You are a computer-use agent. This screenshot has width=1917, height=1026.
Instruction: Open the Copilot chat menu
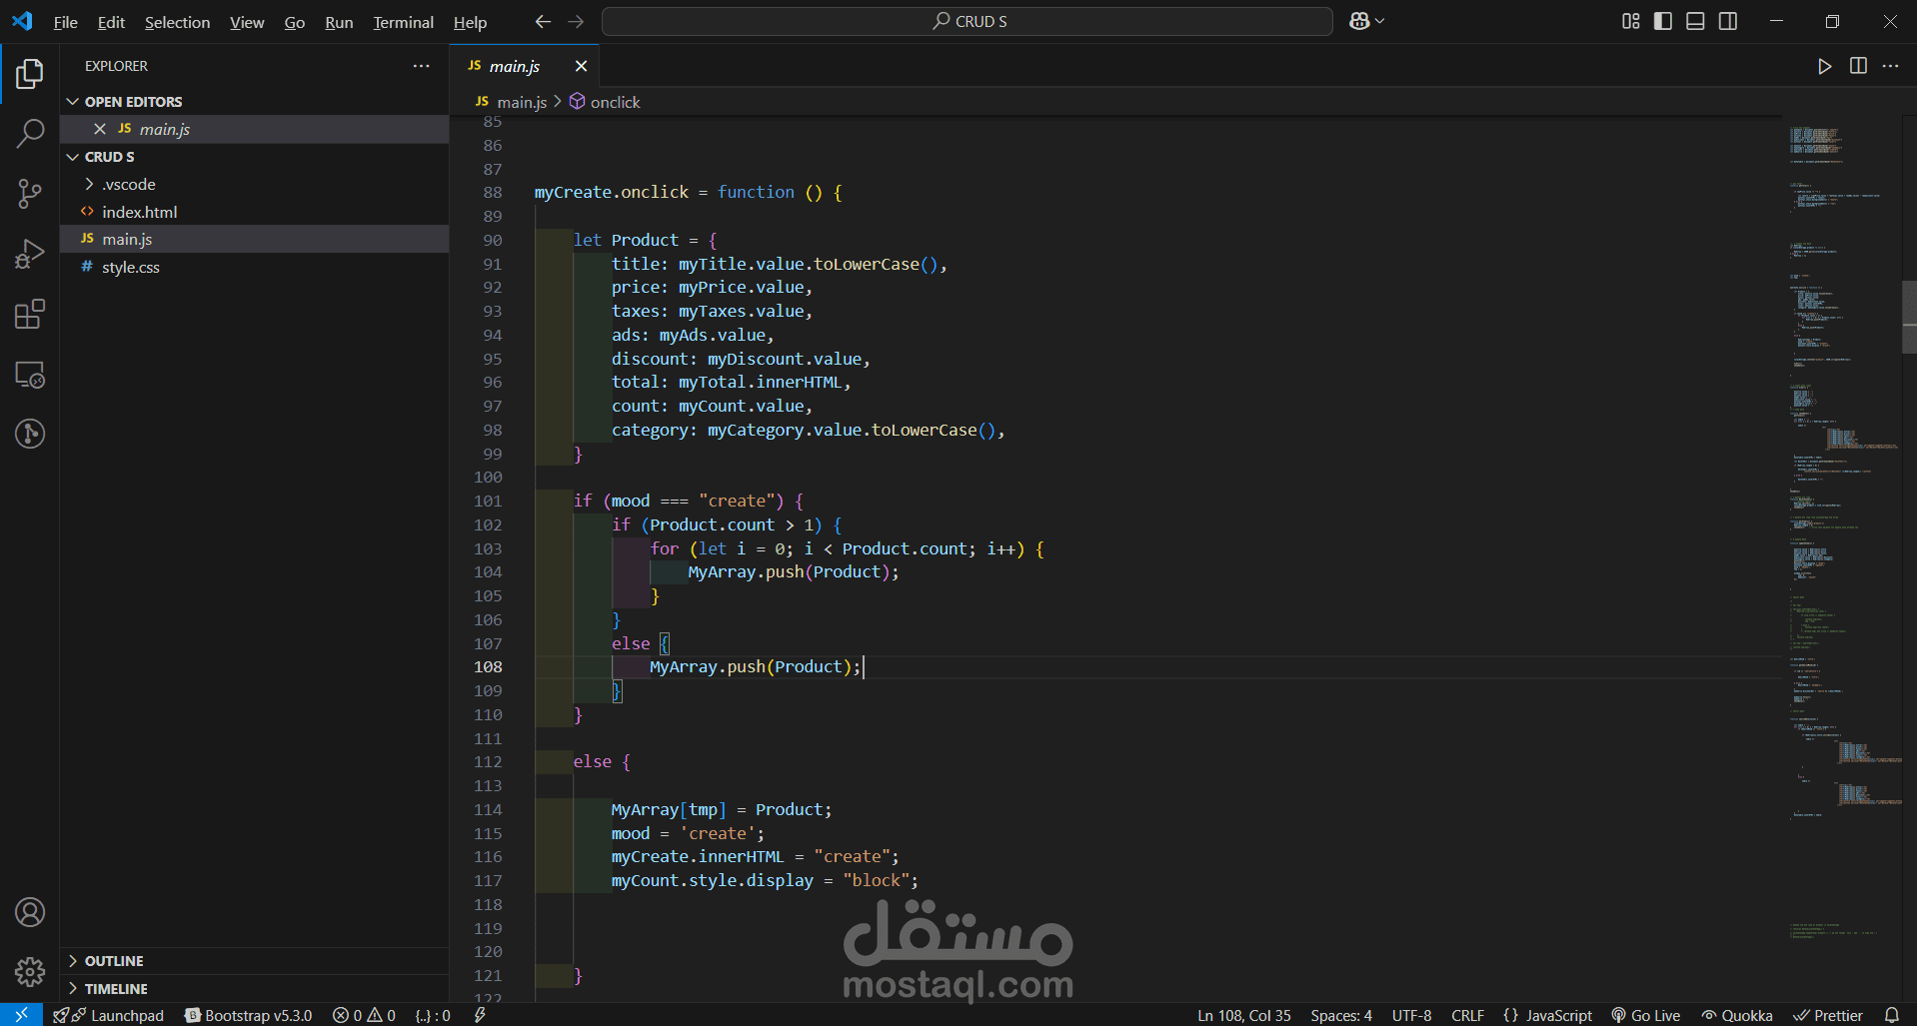click(x=1366, y=21)
